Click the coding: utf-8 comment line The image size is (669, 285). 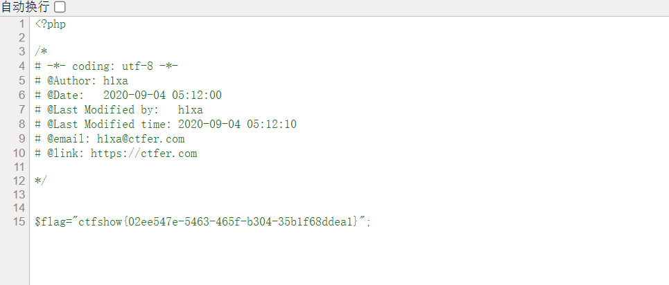pyautogui.click(x=107, y=66)
